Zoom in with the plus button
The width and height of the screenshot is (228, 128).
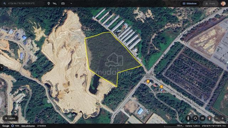[222, 118]
